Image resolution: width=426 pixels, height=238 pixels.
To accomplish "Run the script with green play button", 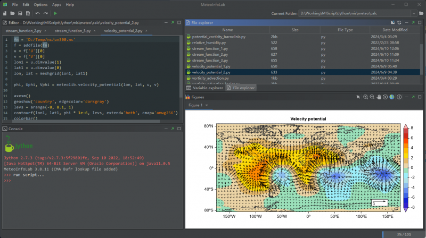I will click(55, 13).
